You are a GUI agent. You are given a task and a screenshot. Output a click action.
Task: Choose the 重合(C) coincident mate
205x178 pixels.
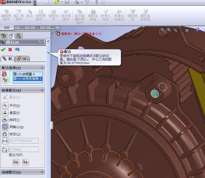(x=11, y=97)
